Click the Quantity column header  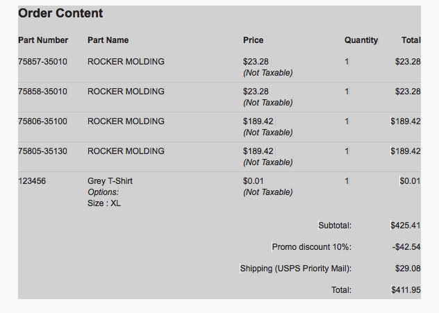coord(361,40)
